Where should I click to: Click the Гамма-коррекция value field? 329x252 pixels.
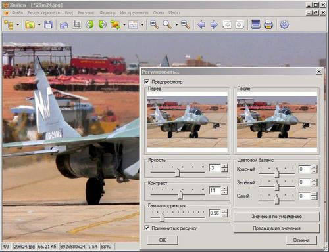pyautogui.click(x=215, y=213)
